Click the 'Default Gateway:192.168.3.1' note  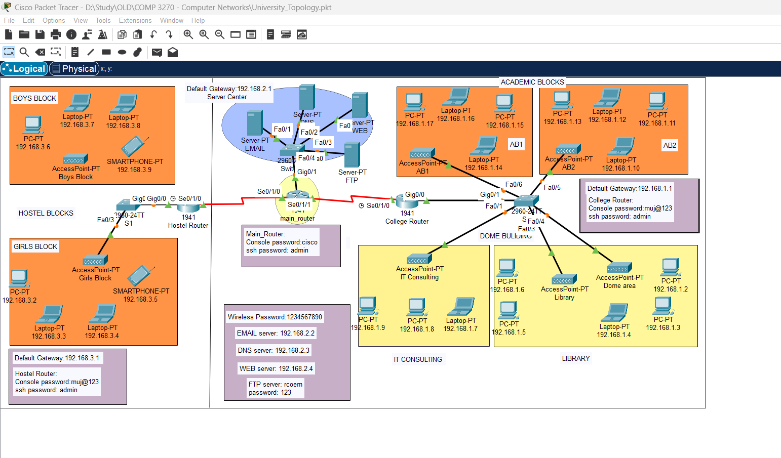(57, 358)
